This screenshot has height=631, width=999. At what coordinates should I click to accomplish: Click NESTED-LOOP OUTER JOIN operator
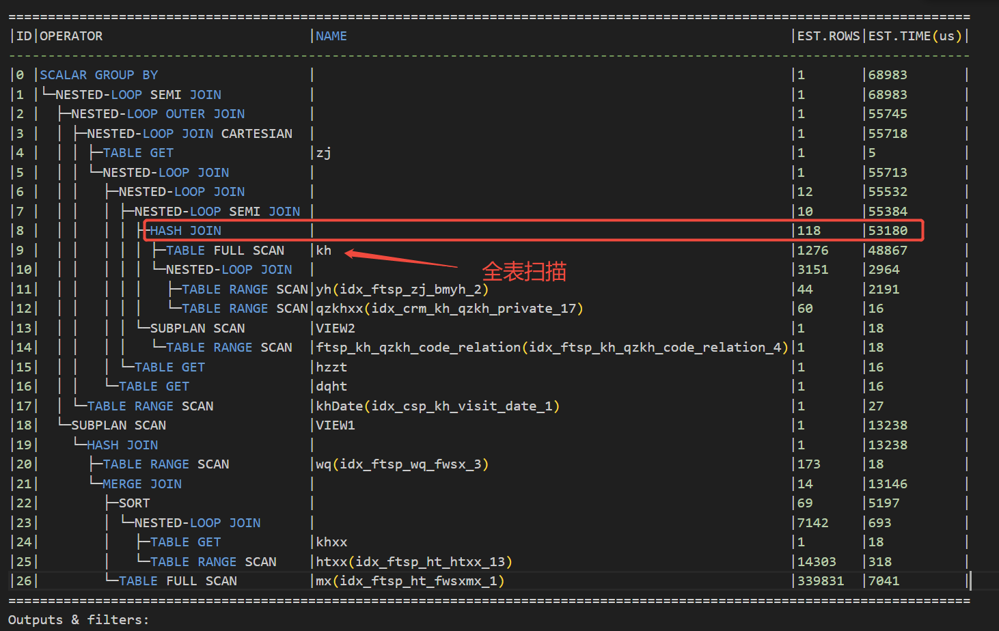(158, 114)
